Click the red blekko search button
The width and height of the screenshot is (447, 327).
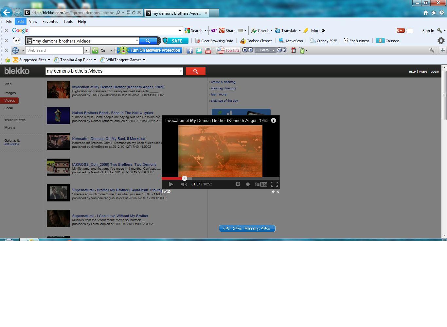195,71
